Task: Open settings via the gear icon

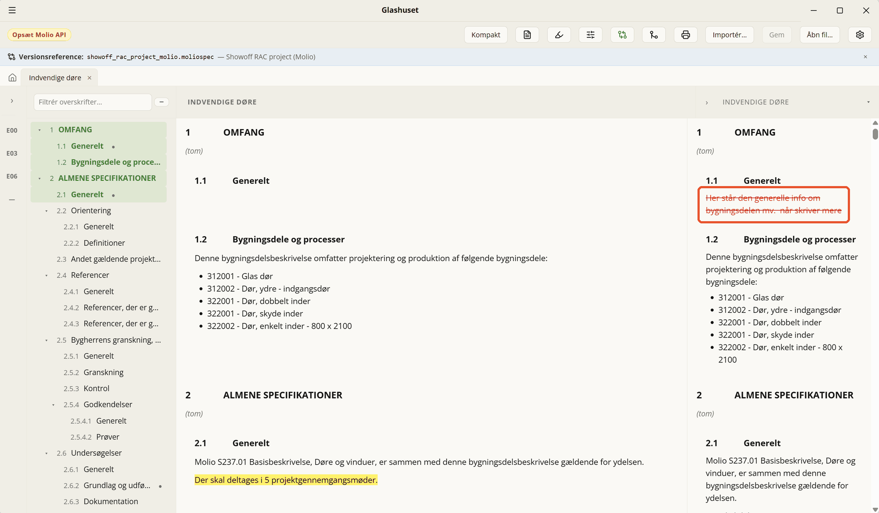Action: [x=860, y=35]
